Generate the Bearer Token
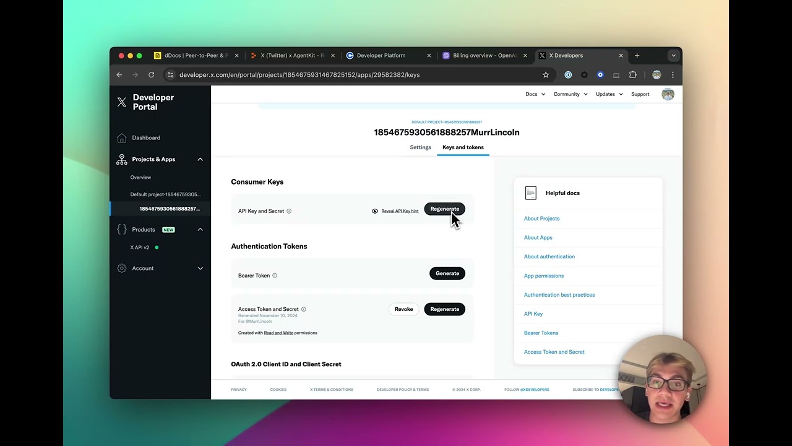 coord(447,273)
